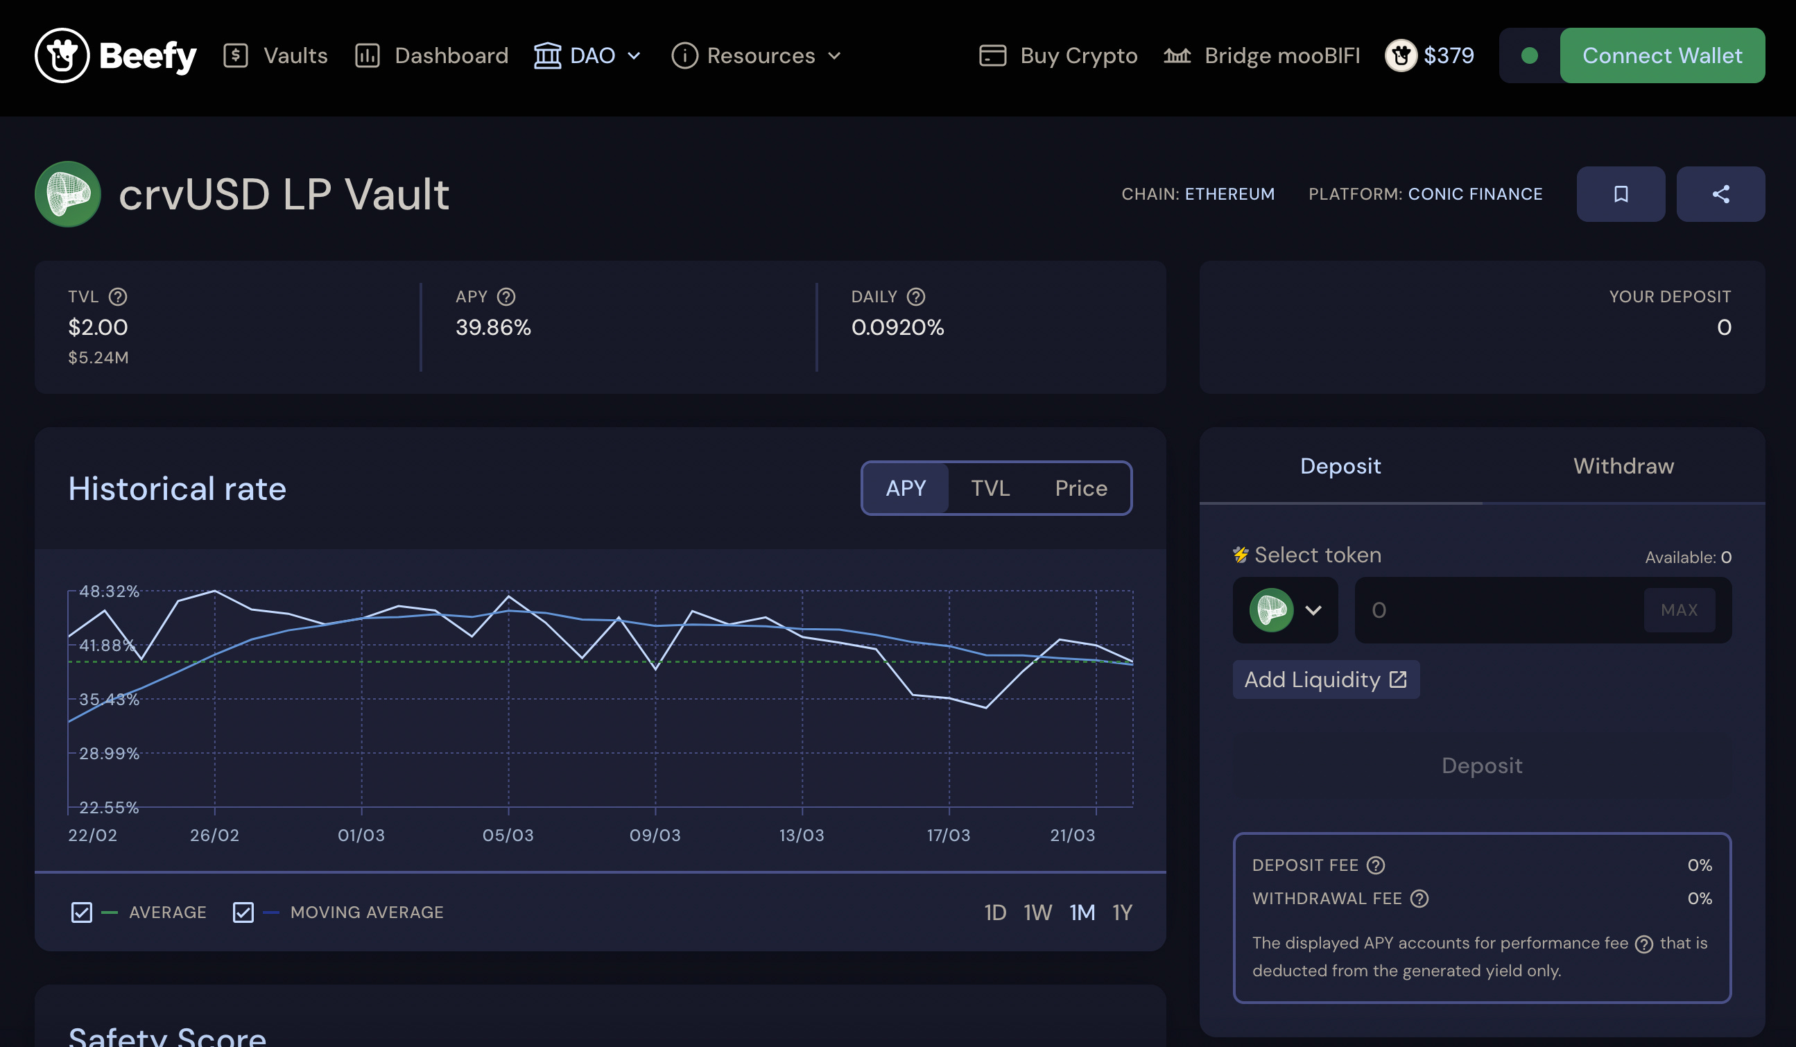Click the performance fee tooltip icon

[1643, 944]
